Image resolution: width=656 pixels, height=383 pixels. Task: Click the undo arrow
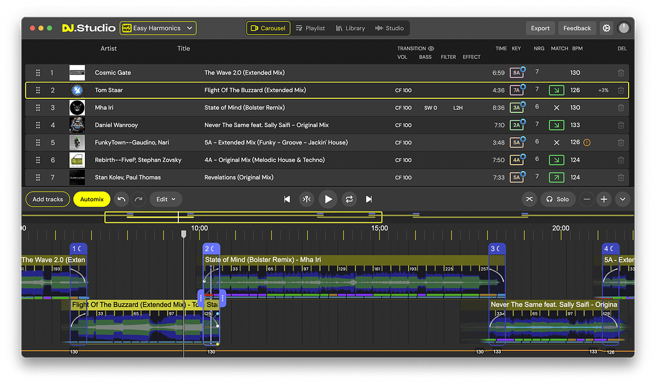tap(121, 199)
